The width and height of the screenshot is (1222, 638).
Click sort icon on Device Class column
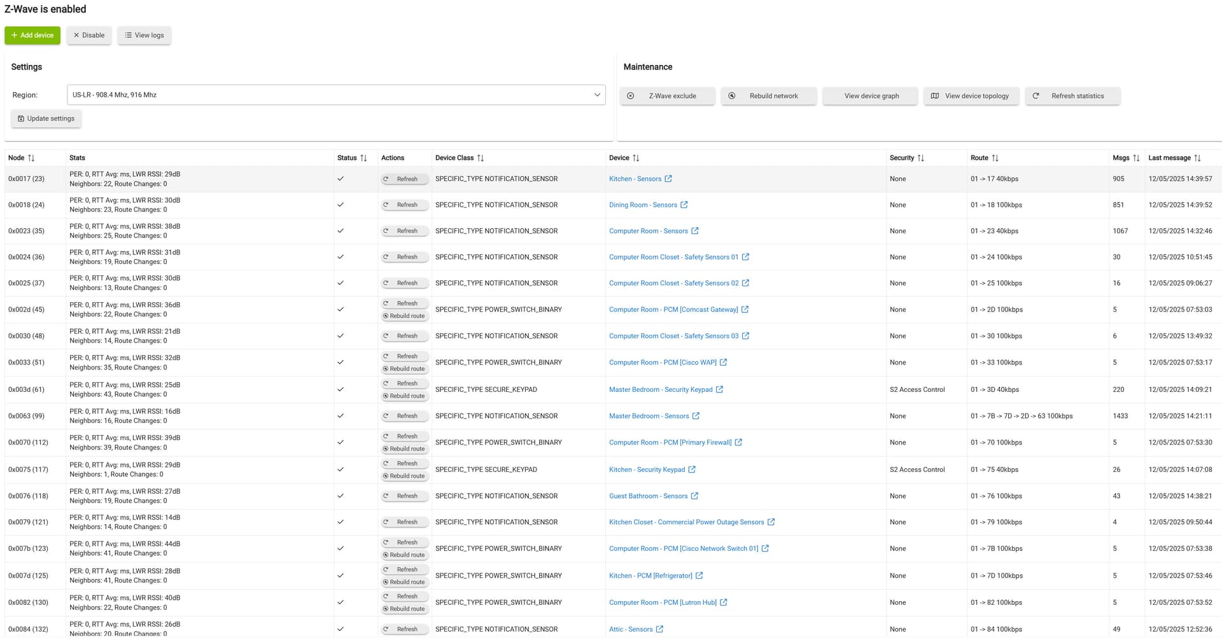click(481, 158)
